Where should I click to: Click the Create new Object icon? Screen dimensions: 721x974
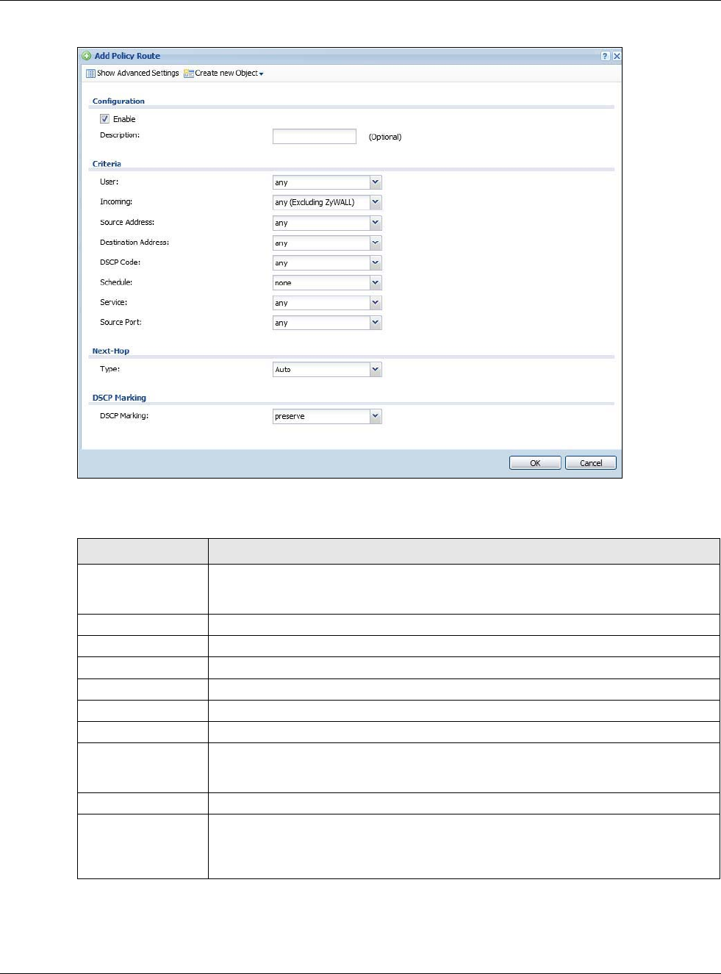(x=189, y=74)
